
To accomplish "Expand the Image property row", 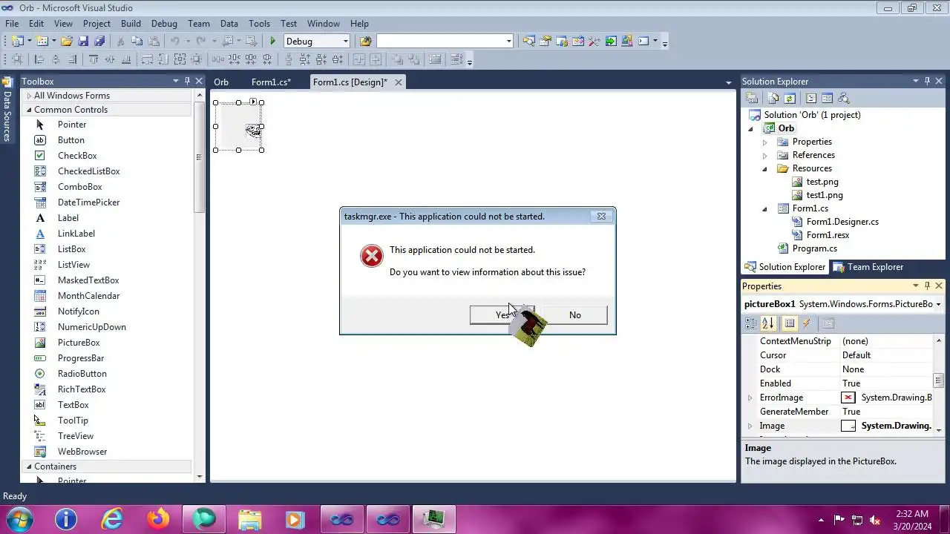I will coord(750,426).
